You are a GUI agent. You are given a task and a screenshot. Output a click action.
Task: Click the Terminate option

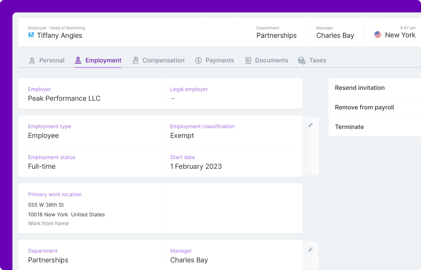pyautogui.click(x=349, y=127)
